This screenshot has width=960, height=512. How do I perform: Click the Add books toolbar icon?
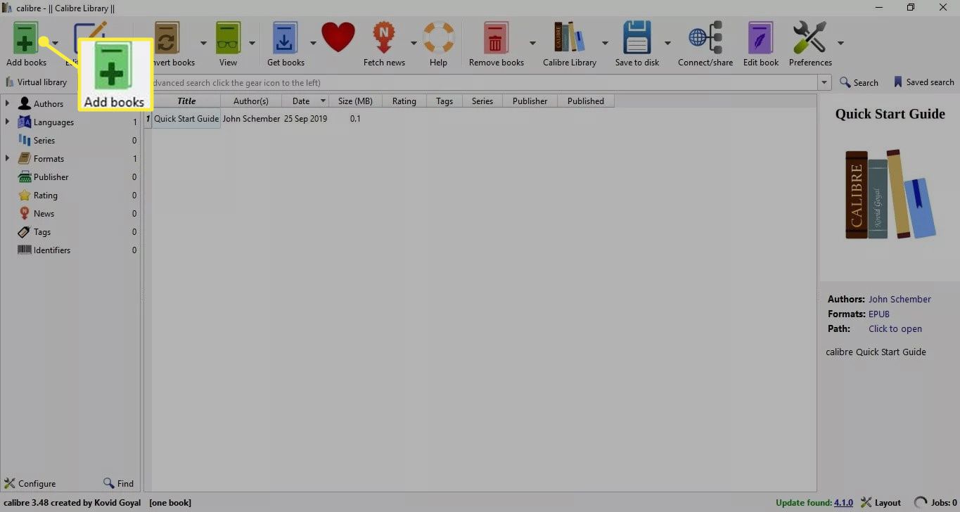(25, 37)
